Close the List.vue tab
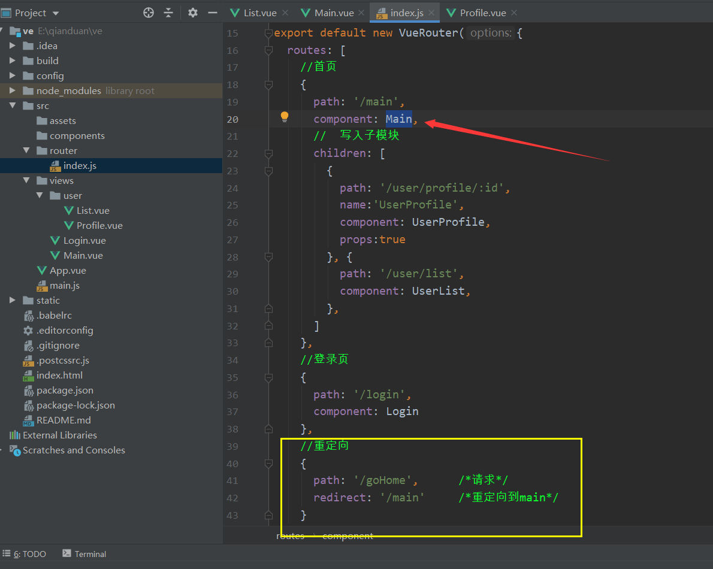This screenshot has height=569, width=713. click(285, 13)
